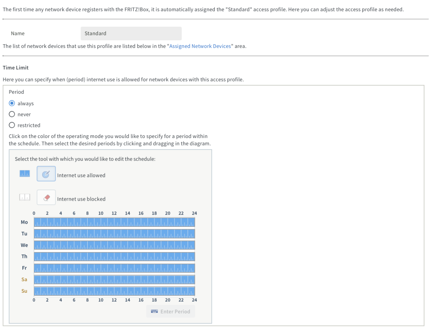Click the Sunday schedule bar
Viewport: 432px width, 327px height.
114,291
